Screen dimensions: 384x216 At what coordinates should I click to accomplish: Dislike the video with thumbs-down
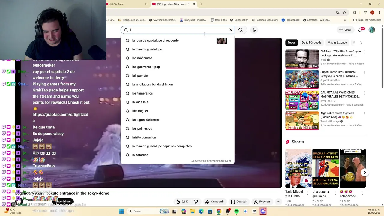click(196, 202)
